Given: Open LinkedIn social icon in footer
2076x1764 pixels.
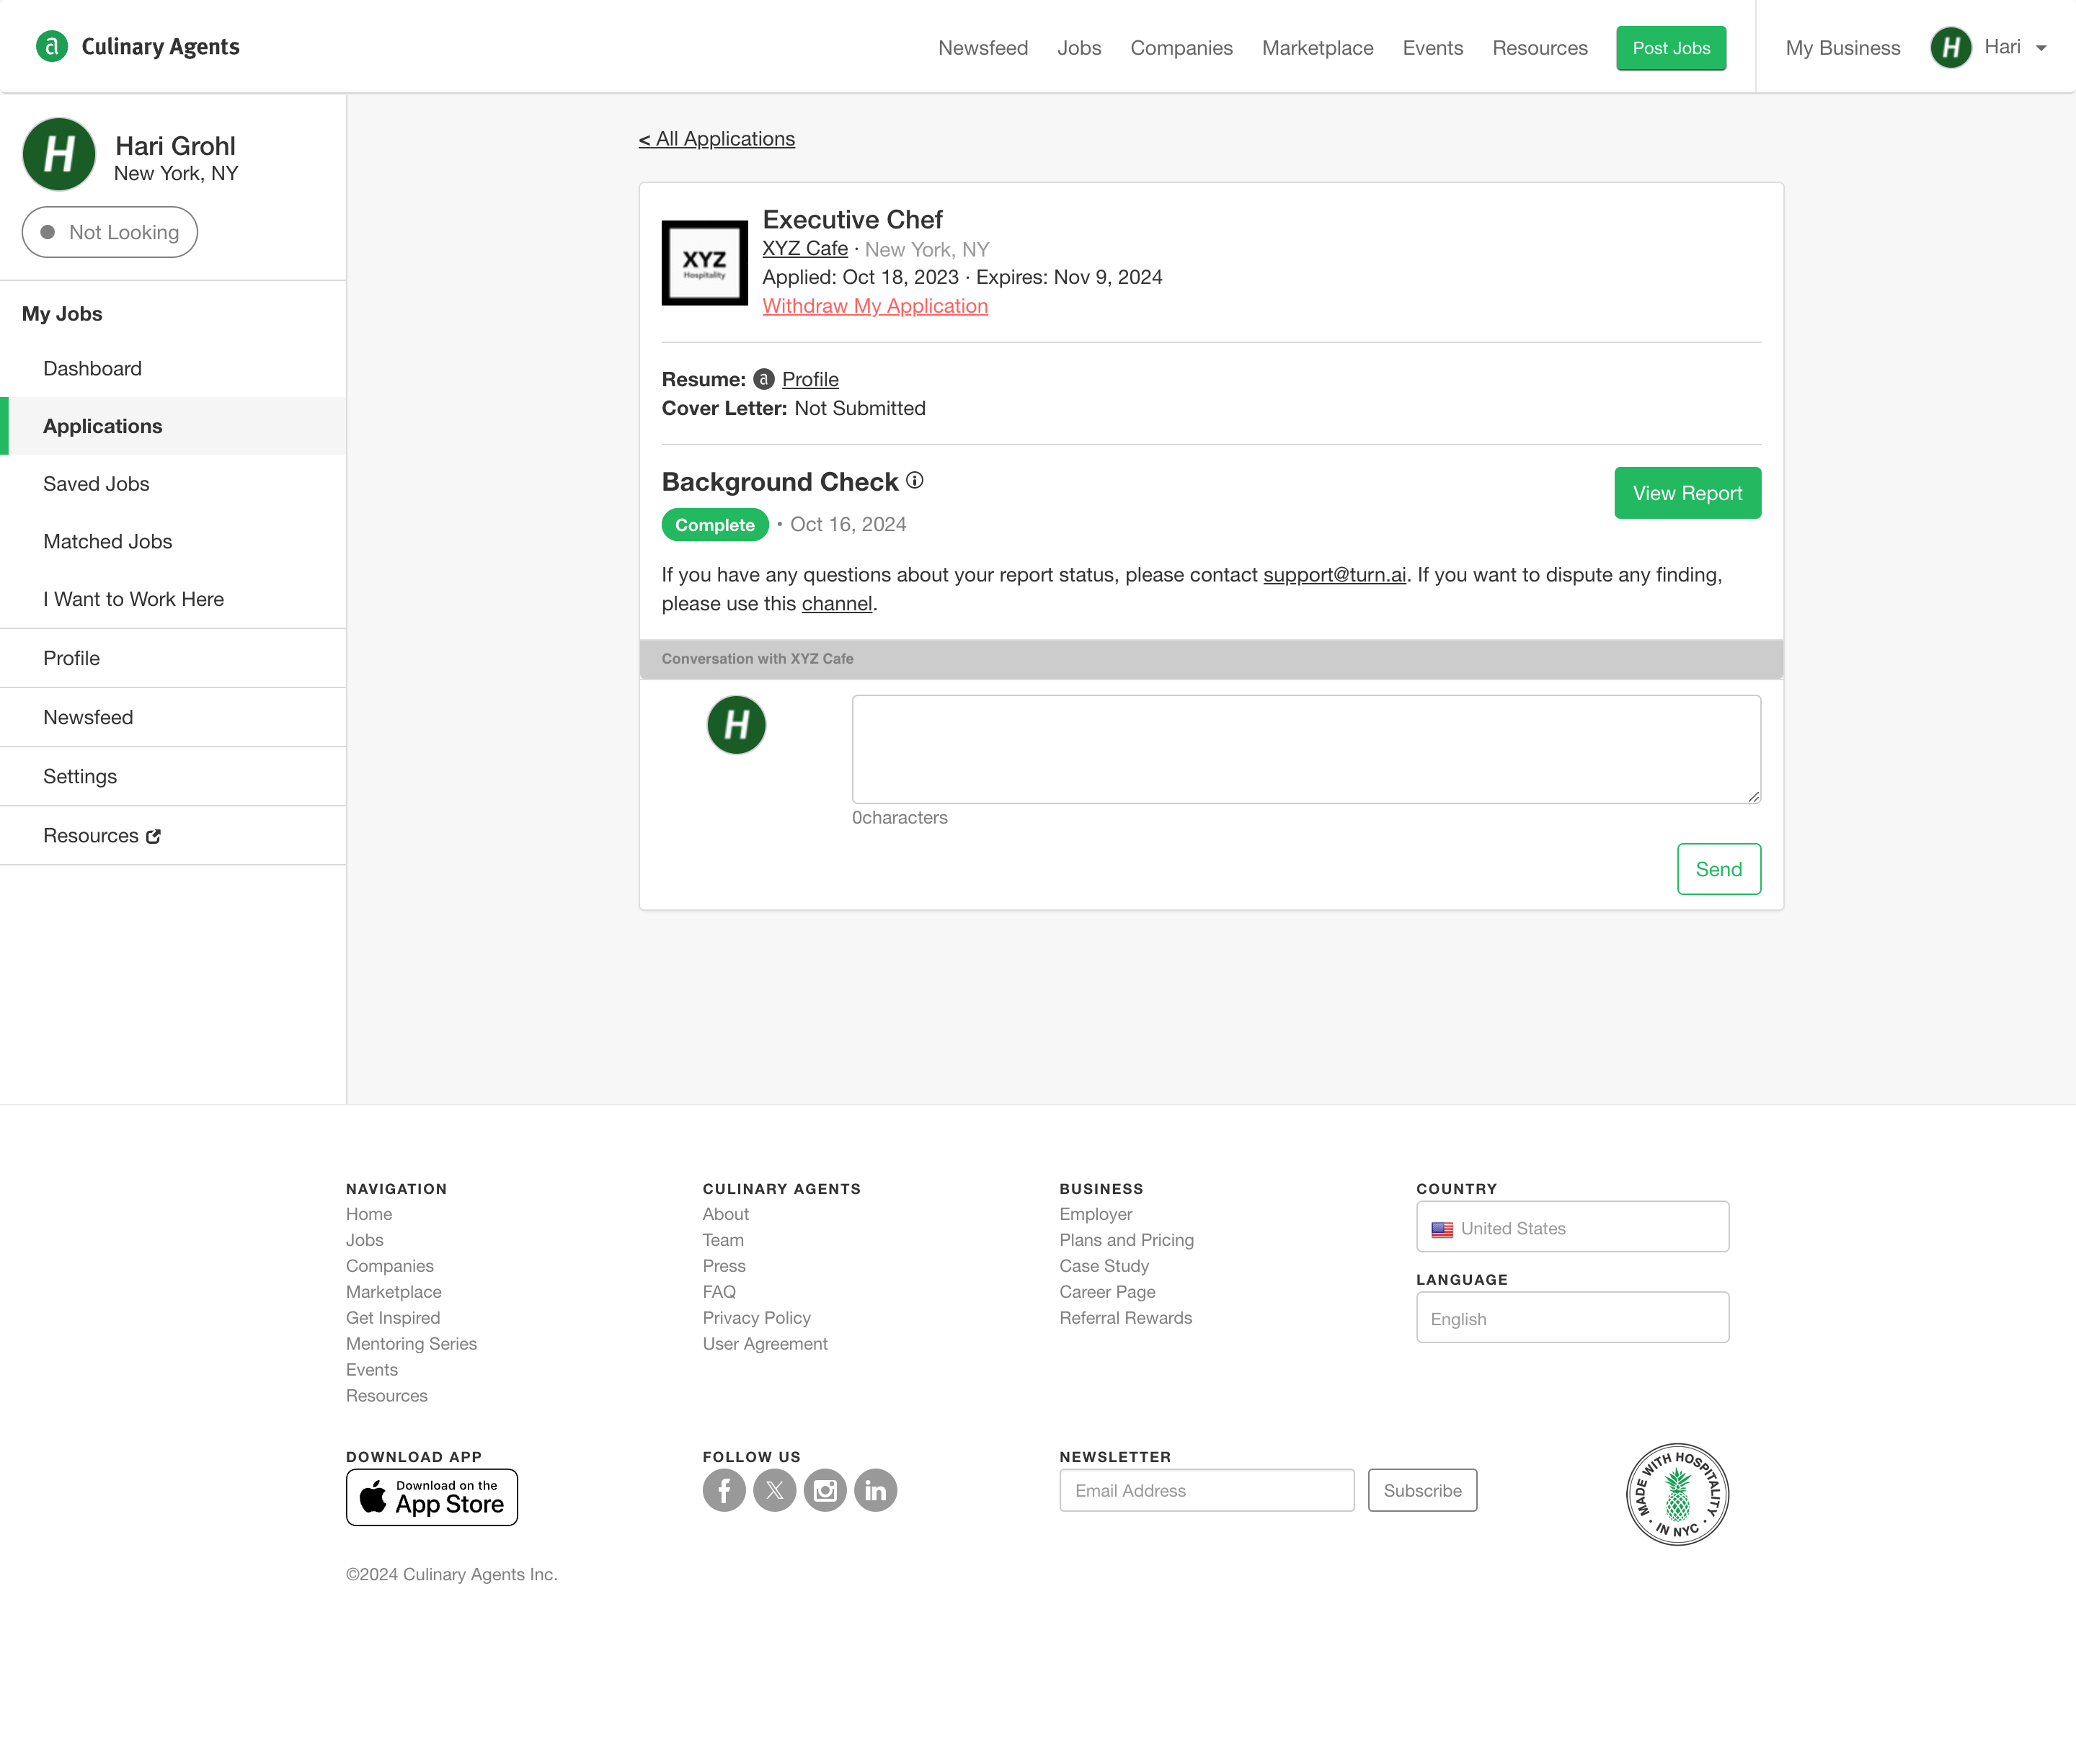Looking at the screenshot, I should point(875,1490).
